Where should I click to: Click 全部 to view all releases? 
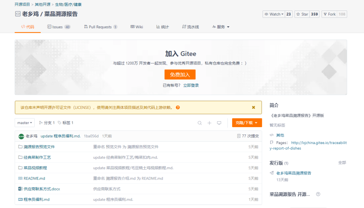pos(342,163)
